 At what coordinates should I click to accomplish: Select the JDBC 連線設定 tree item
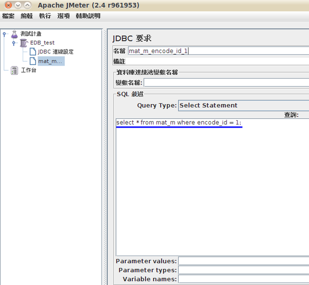pos(56,52)
